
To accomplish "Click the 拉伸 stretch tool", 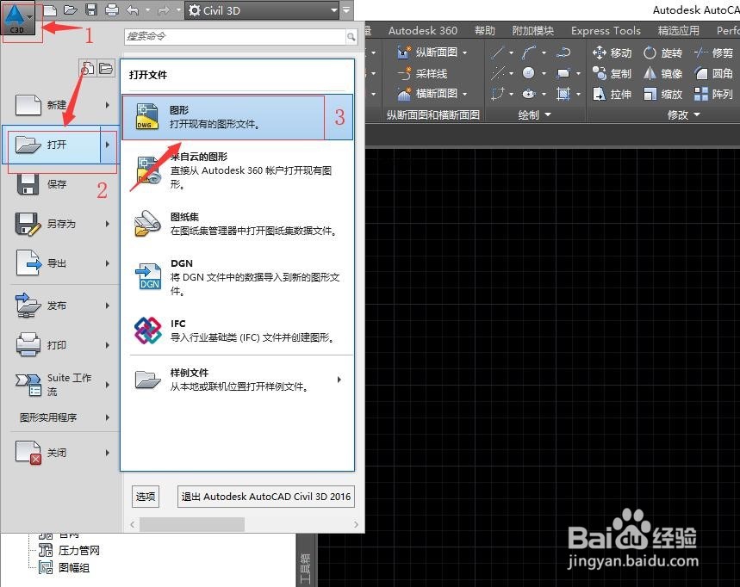I will coord(613,95).
